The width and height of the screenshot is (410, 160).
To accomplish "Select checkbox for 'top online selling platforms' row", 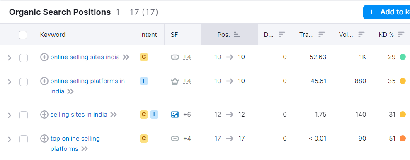I will (24, 139).
